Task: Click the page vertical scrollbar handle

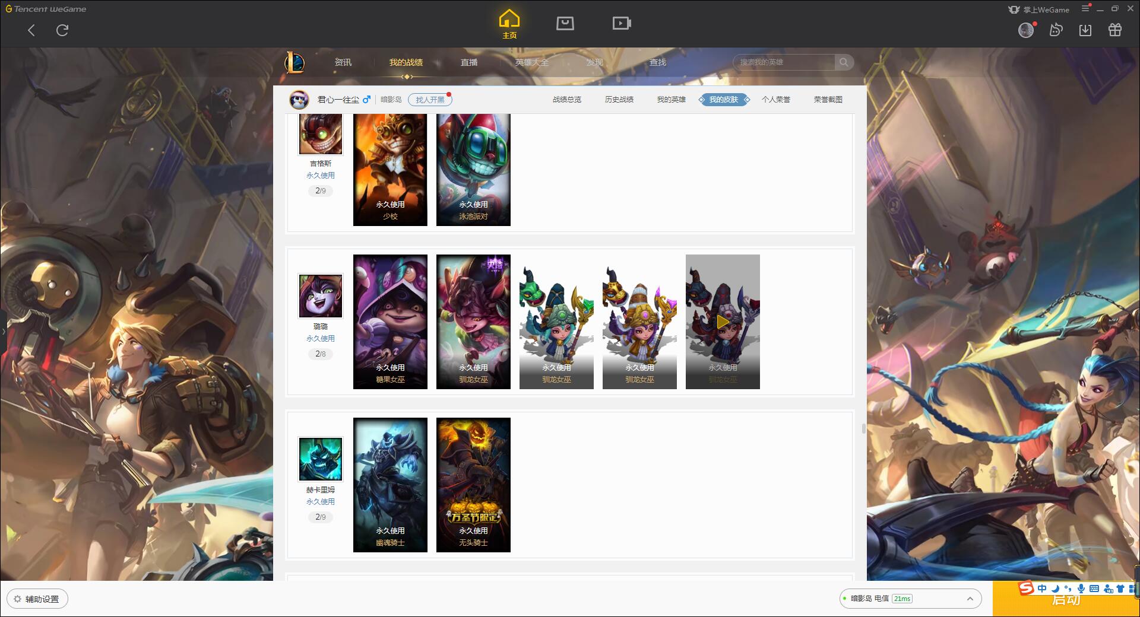Action: click(863, 428)
